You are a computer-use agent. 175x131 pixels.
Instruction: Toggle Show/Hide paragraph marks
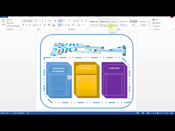[86, 21]
